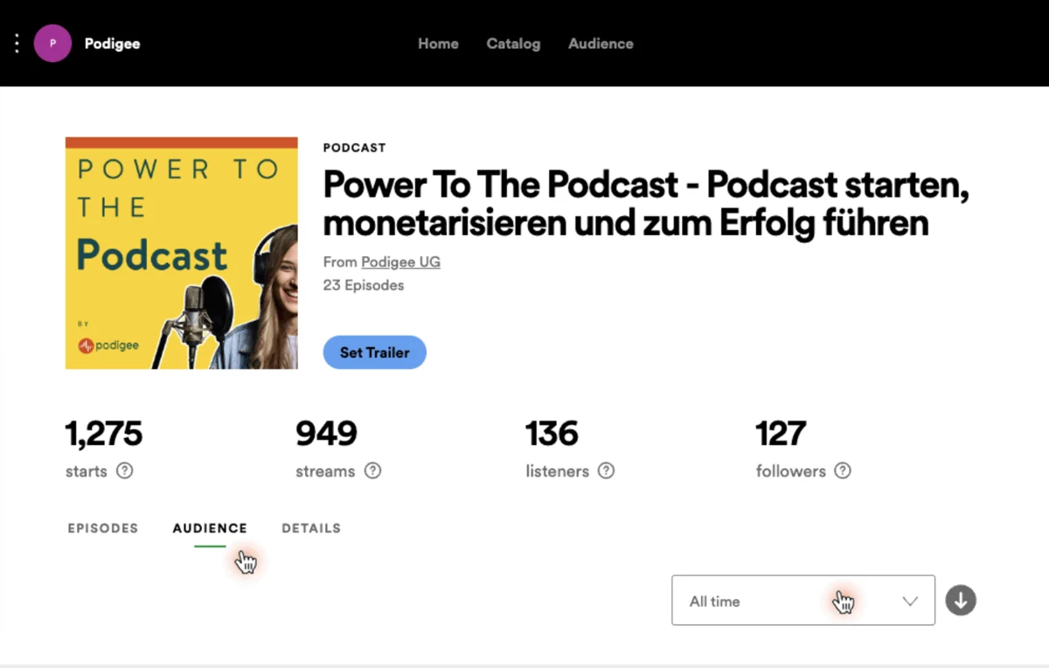Go to Home in top navigation
The width and height of the screenshot is (1049, 668).
(438, 44)
